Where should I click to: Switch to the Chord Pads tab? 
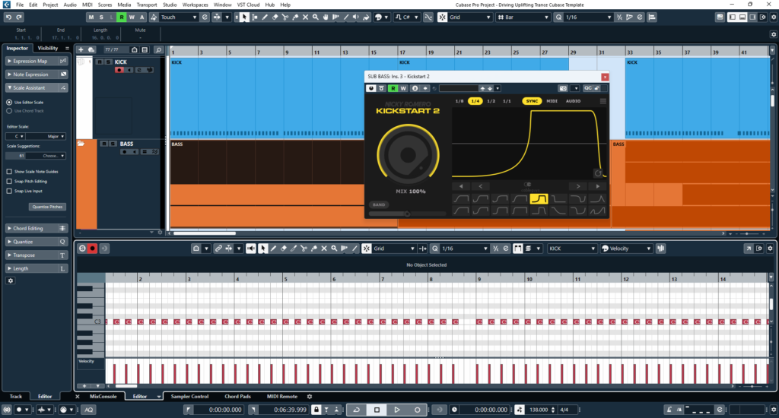coord(237,396)
